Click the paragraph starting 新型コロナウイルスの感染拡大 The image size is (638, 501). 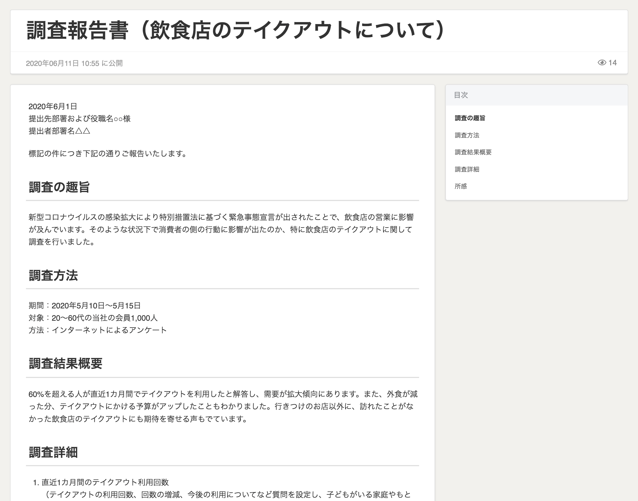click(221, 229)
